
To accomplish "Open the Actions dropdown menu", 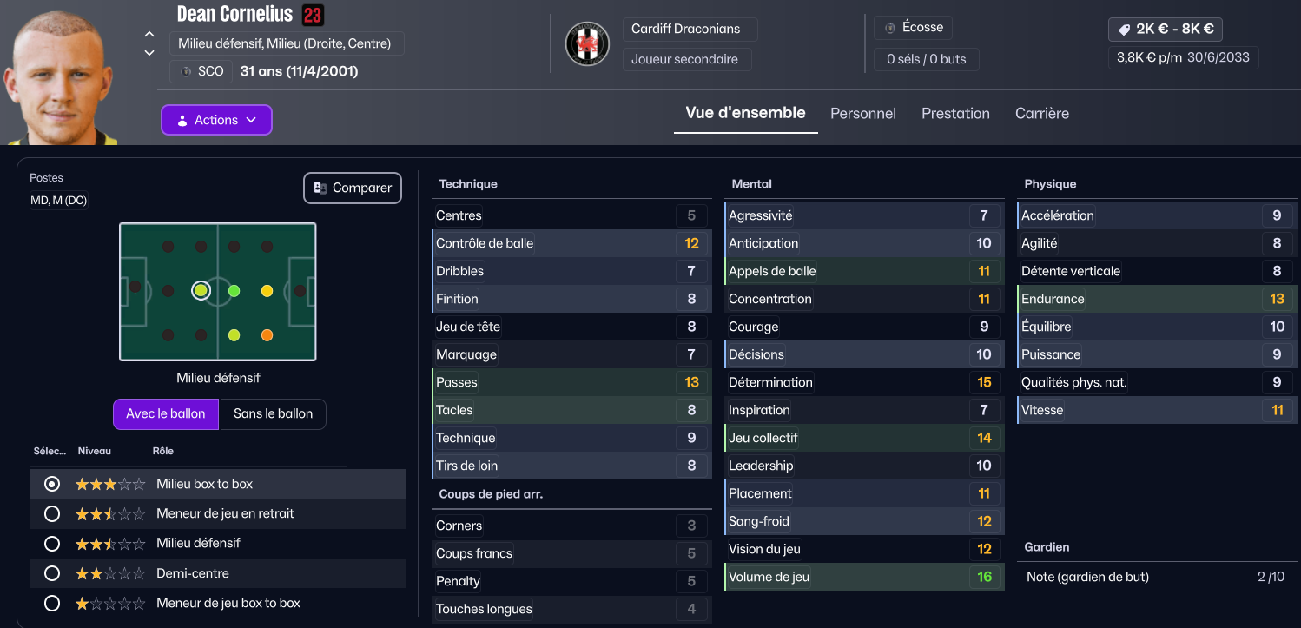I will click(217, 120).
